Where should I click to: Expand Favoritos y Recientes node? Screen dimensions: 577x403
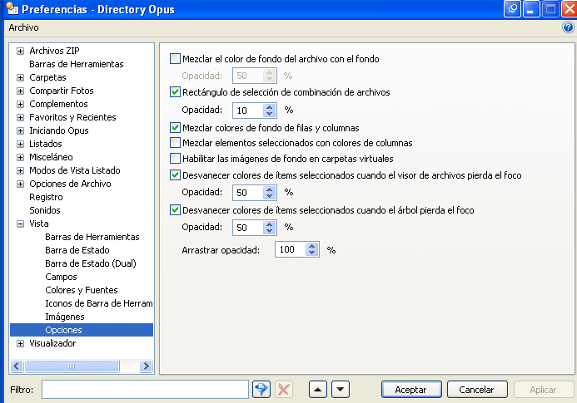[21, 117]
